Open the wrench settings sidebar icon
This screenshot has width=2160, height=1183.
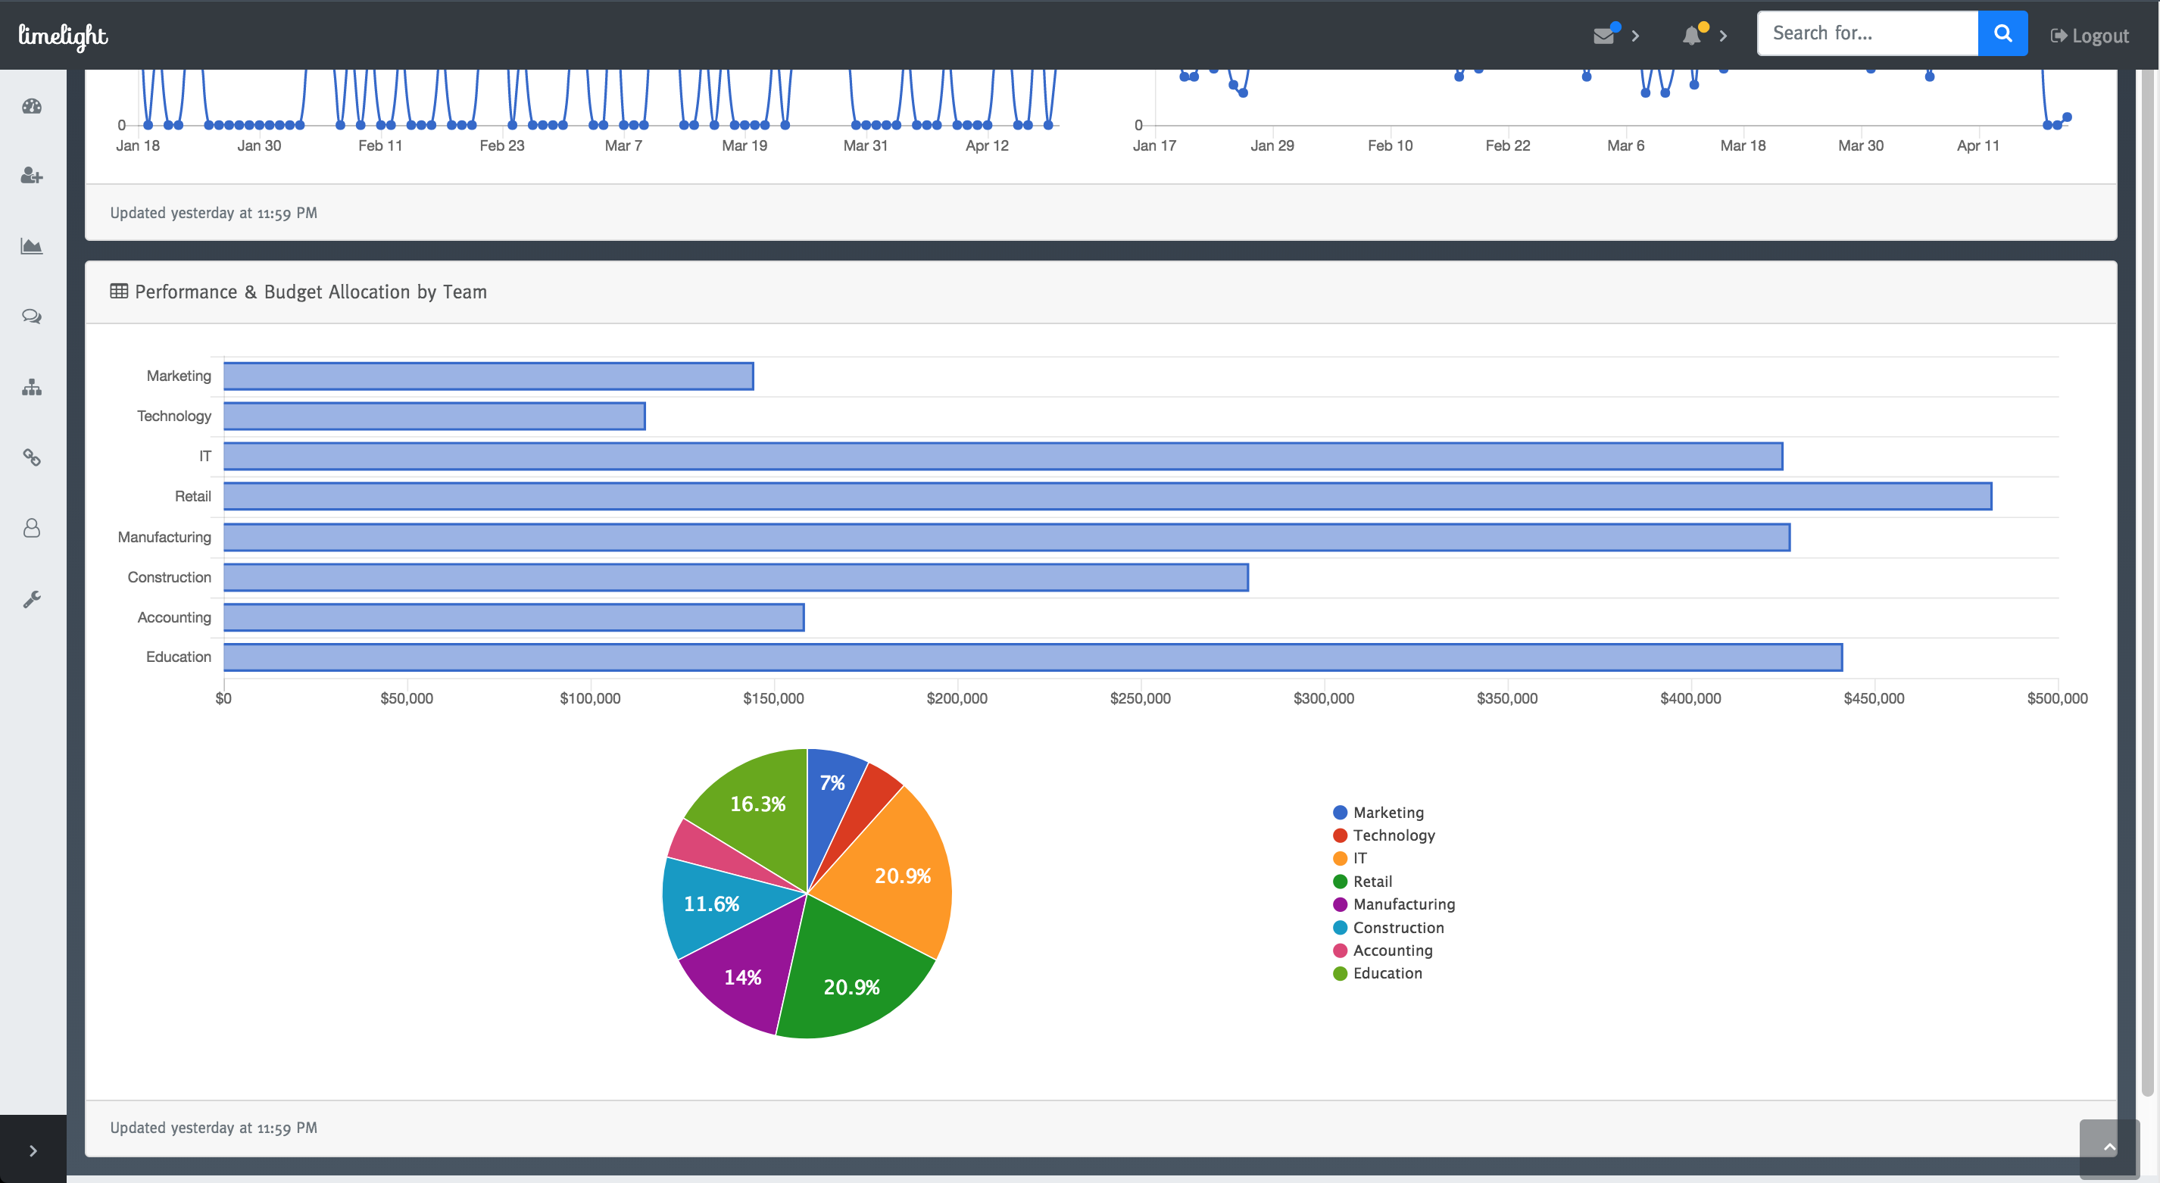[32, 600]
